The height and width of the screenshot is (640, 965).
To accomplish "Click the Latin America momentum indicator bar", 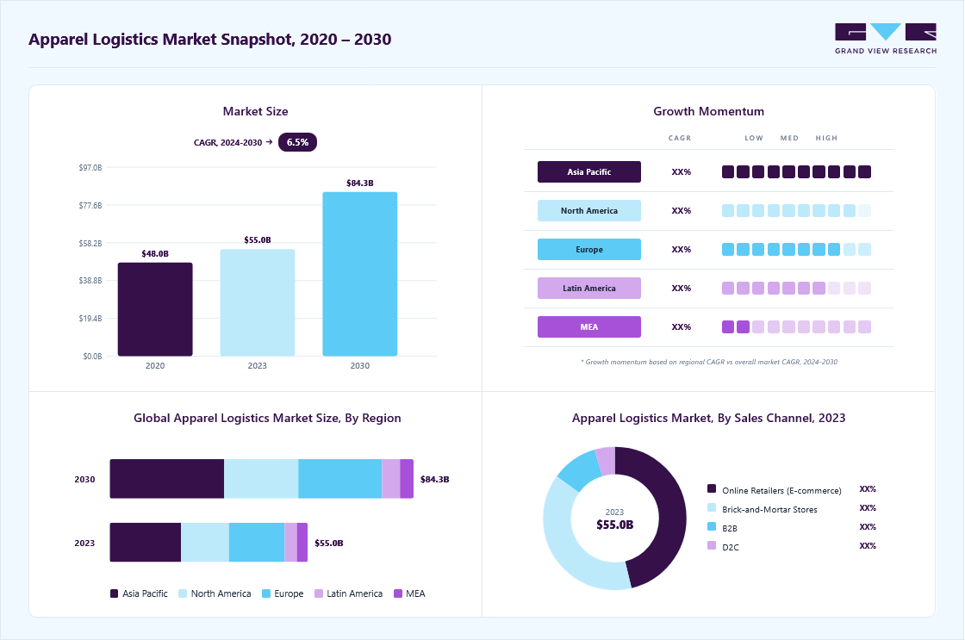I will [796, 288].
